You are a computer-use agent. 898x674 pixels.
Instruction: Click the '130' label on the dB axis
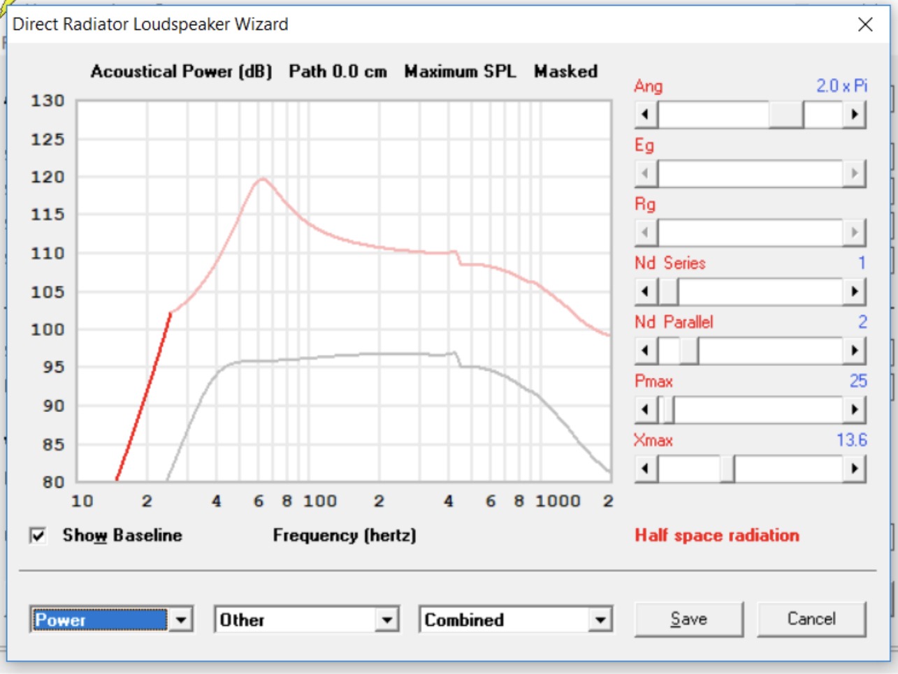[48, 101]
